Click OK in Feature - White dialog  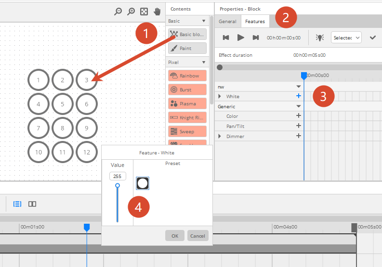coord(174,236)
